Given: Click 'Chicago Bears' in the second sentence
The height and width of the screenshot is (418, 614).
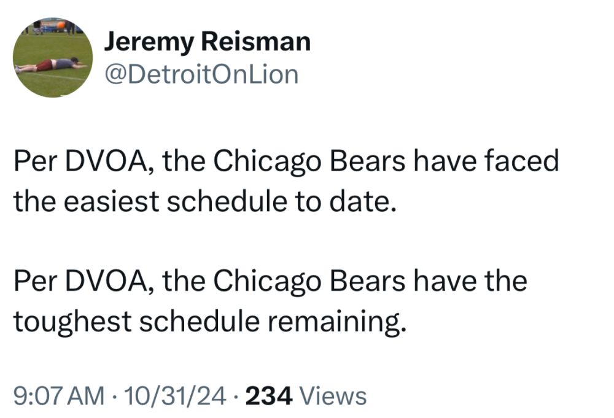Looking at the screenshot, I should click(x=311, y=282).
